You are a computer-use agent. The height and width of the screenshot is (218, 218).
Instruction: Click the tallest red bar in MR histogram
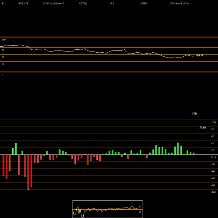coord(28,172)
